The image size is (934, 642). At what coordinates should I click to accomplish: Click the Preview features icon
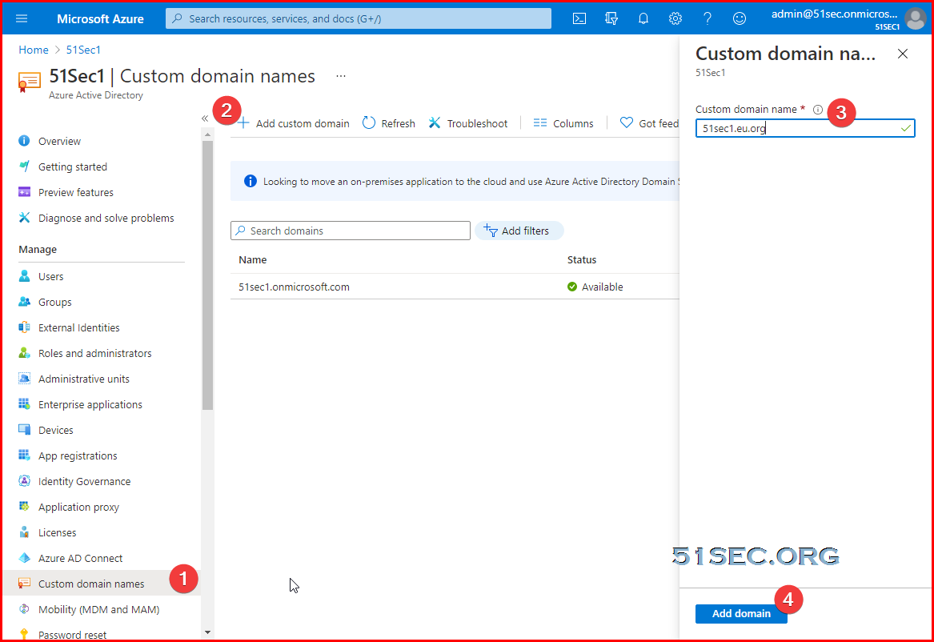coord(24,192)
